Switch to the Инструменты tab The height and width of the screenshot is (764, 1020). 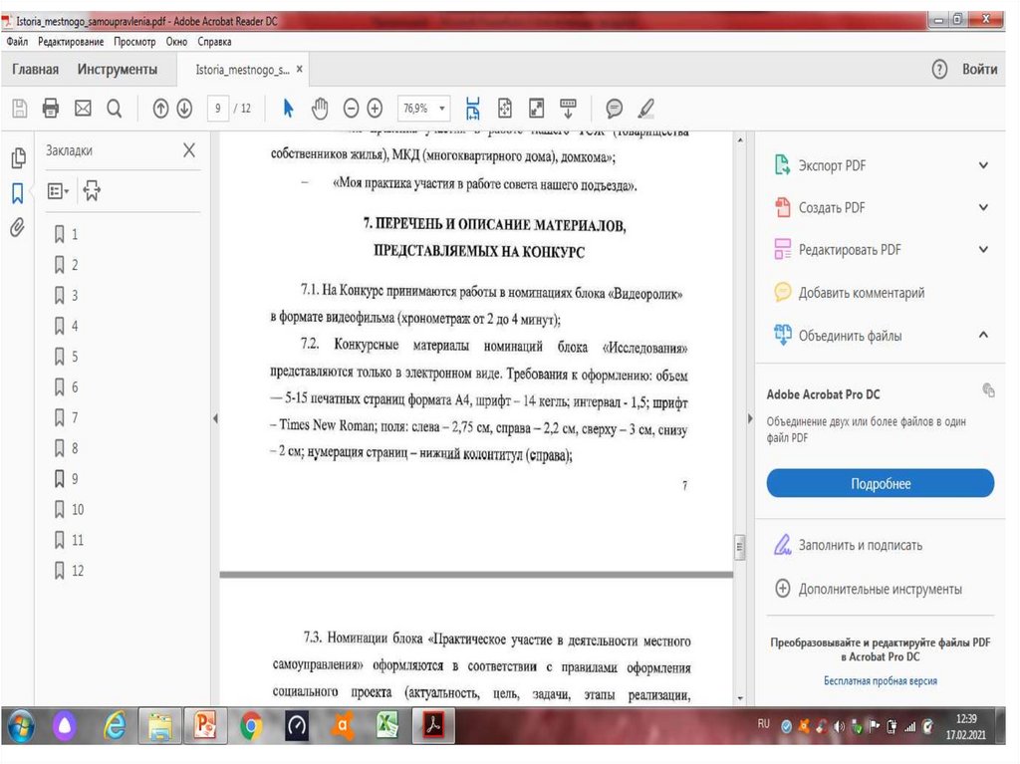[x=118, y=70]
